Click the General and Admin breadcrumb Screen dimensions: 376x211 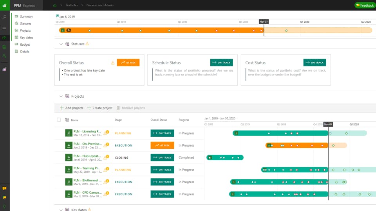(x=100, y=5)
